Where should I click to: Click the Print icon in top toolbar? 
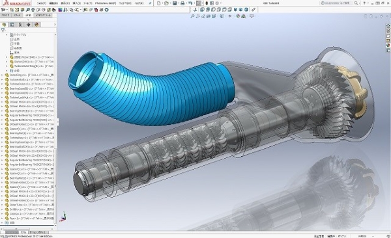click(182, 3)
